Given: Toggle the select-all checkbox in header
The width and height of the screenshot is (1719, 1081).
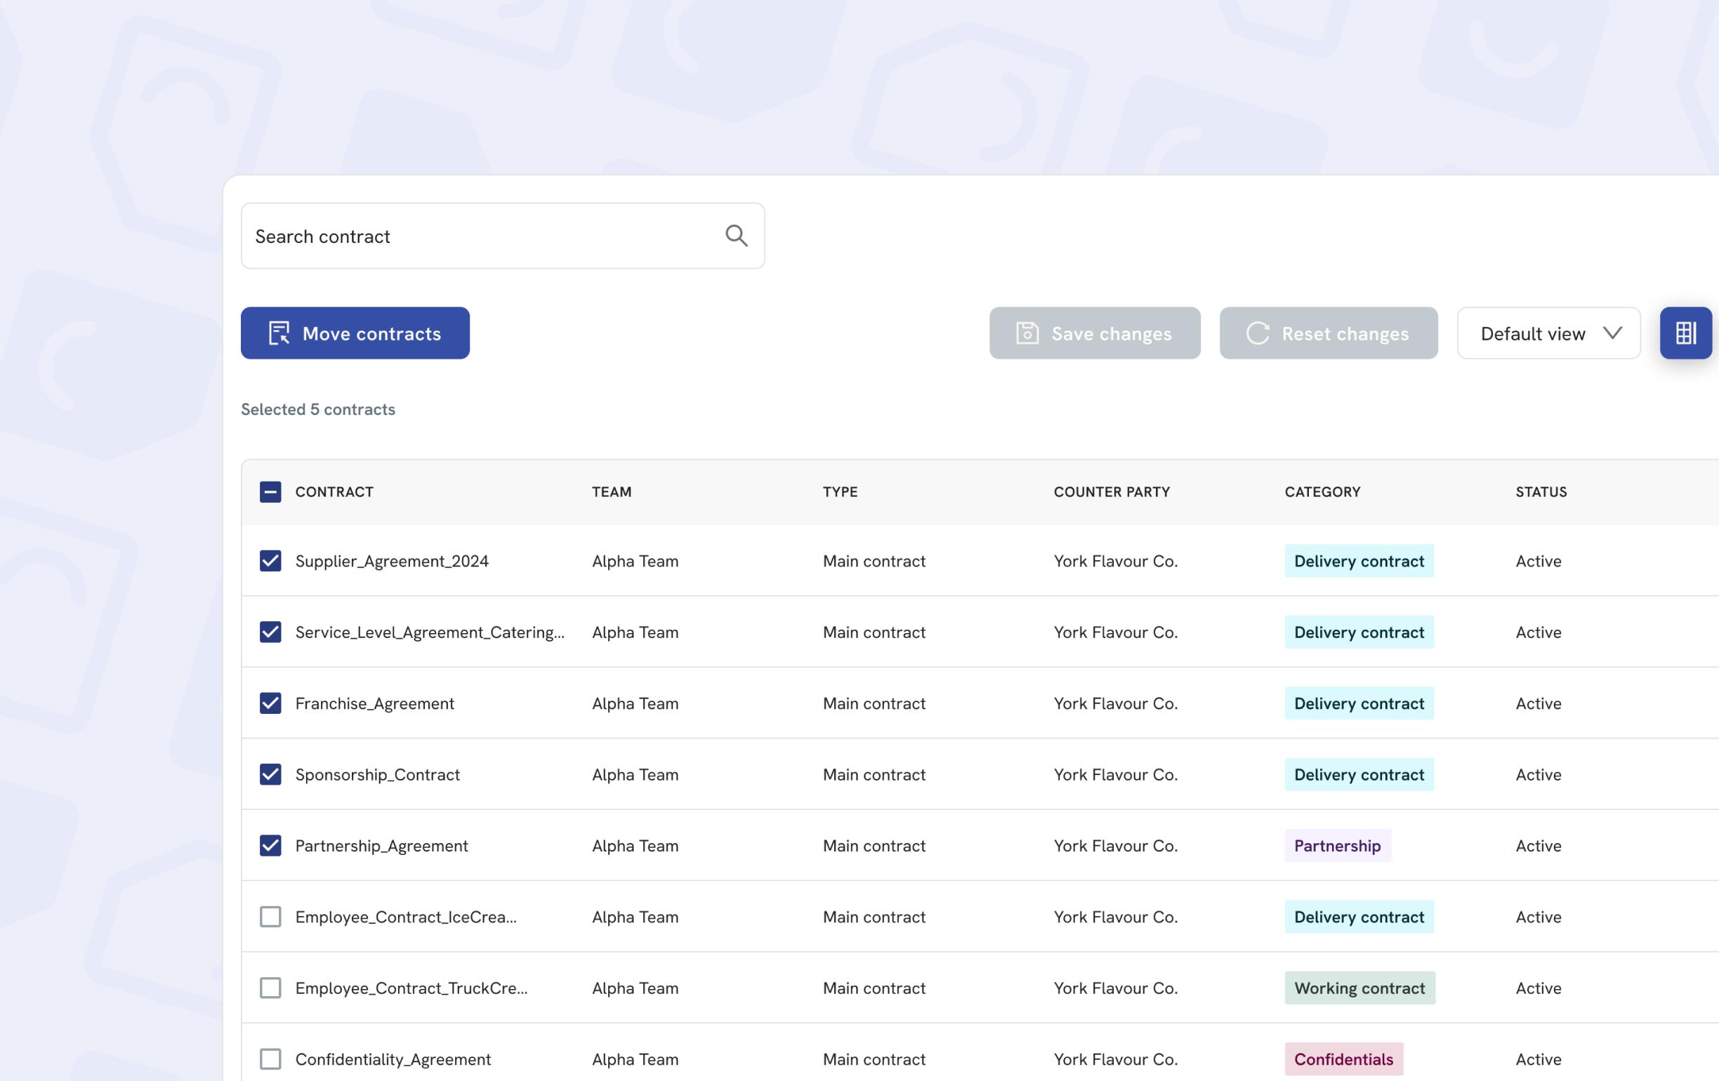Looking at the screenshot, I should pos(270,491).
